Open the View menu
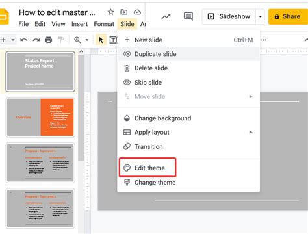Viewport: 308px width, 234px height. point(58,24)
